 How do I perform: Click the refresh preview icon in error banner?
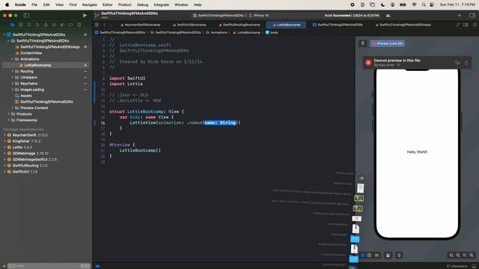pos(466,63)
